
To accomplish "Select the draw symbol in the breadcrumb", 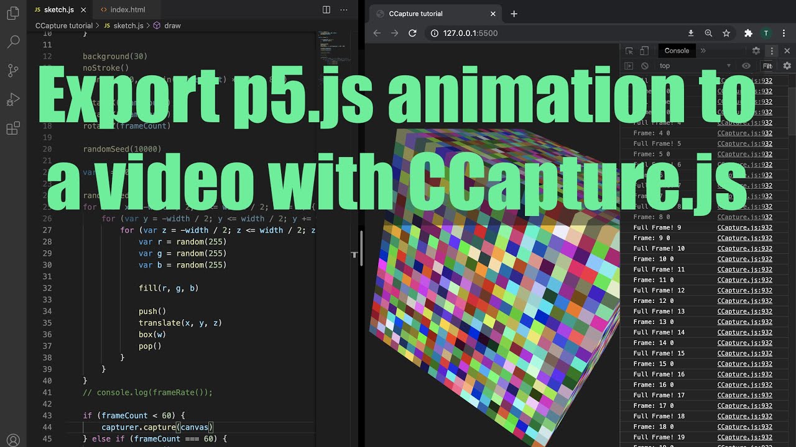I will click(x=167, y=25).
